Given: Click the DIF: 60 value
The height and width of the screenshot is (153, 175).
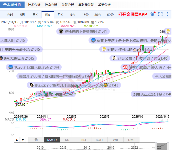Looking at the screenshot, I should pos(21,119).
